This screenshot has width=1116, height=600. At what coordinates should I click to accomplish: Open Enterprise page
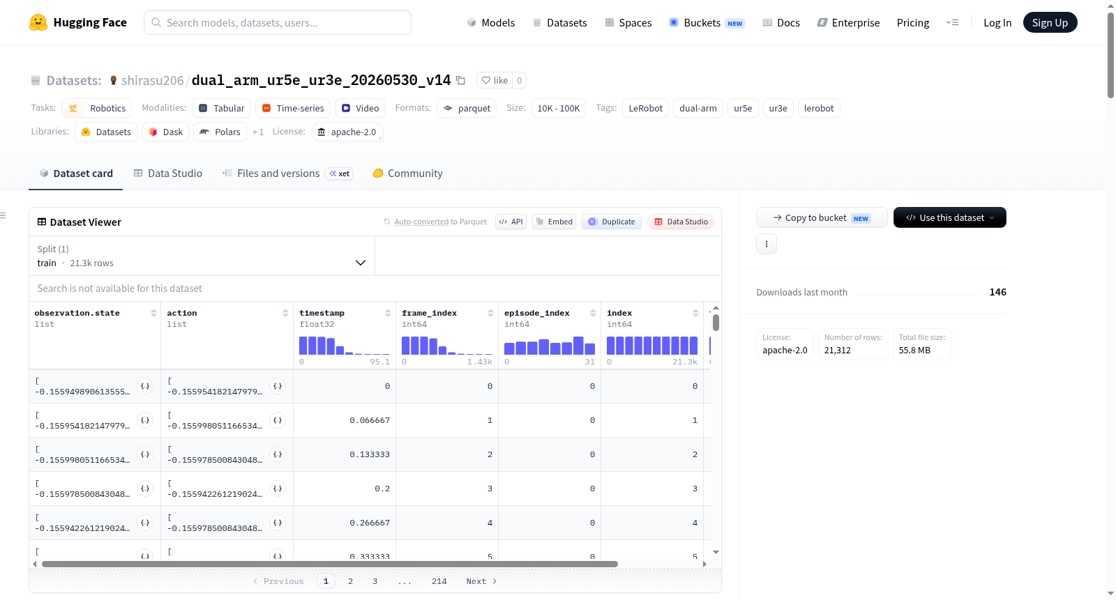pyautogui.click(x=848, y=23)
